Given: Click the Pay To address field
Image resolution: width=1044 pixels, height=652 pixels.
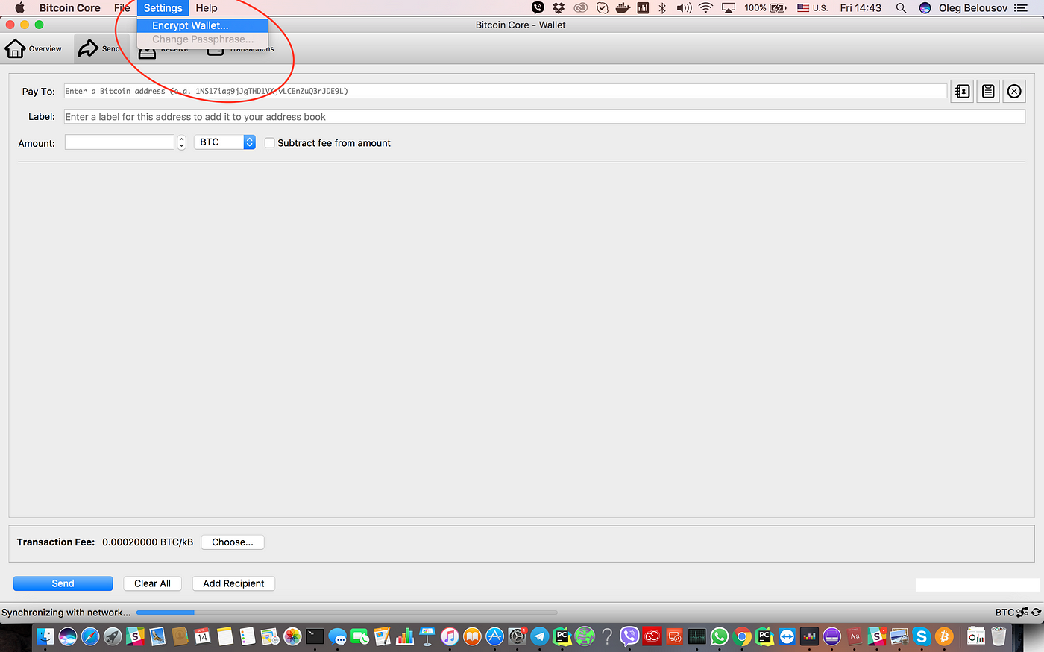Looking at the screenshot, I should 506,91.
